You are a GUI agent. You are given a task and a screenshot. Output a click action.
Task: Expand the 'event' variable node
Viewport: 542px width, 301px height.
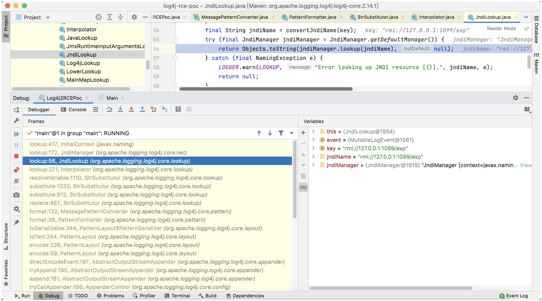[313, 140]
